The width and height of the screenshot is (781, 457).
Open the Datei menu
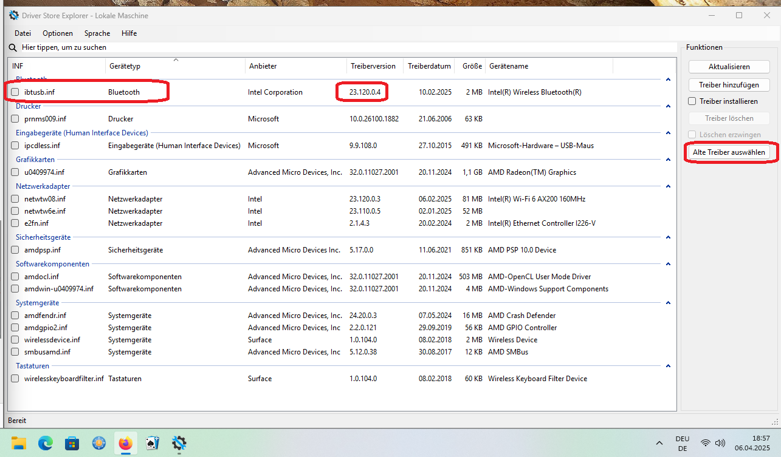pos(23,33)
